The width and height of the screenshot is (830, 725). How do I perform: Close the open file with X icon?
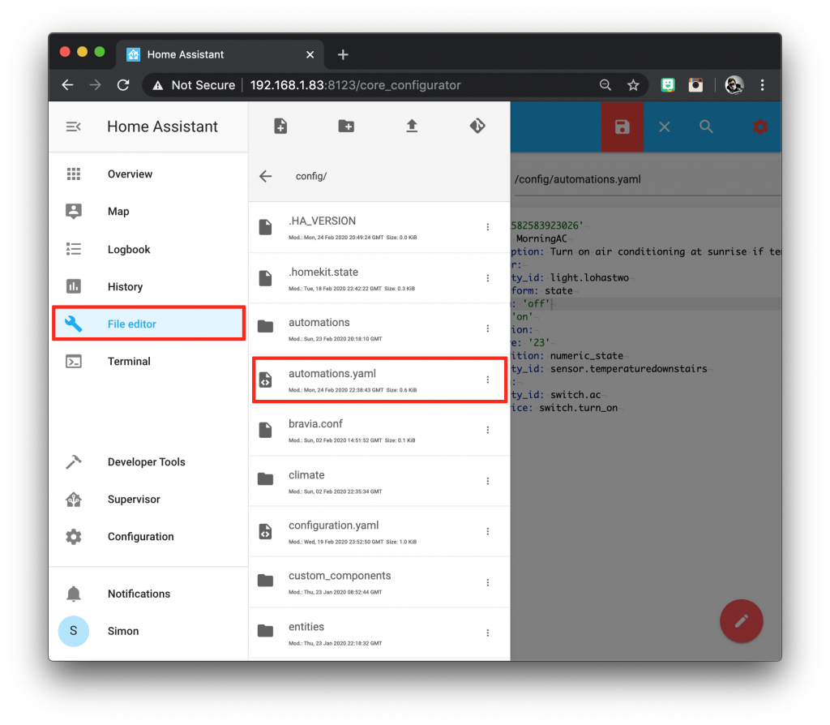click(665, 127)
